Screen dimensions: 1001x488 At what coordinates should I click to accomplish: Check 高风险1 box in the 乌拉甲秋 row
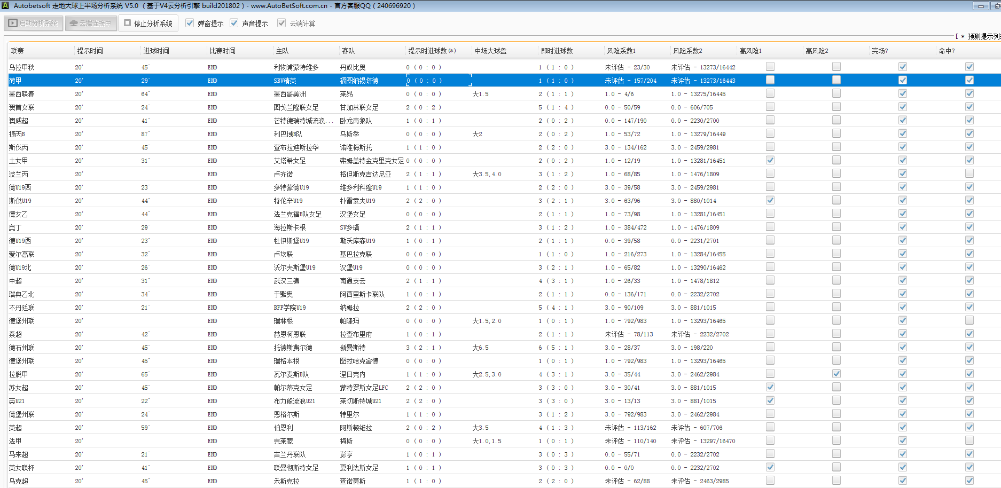point(770,67)
